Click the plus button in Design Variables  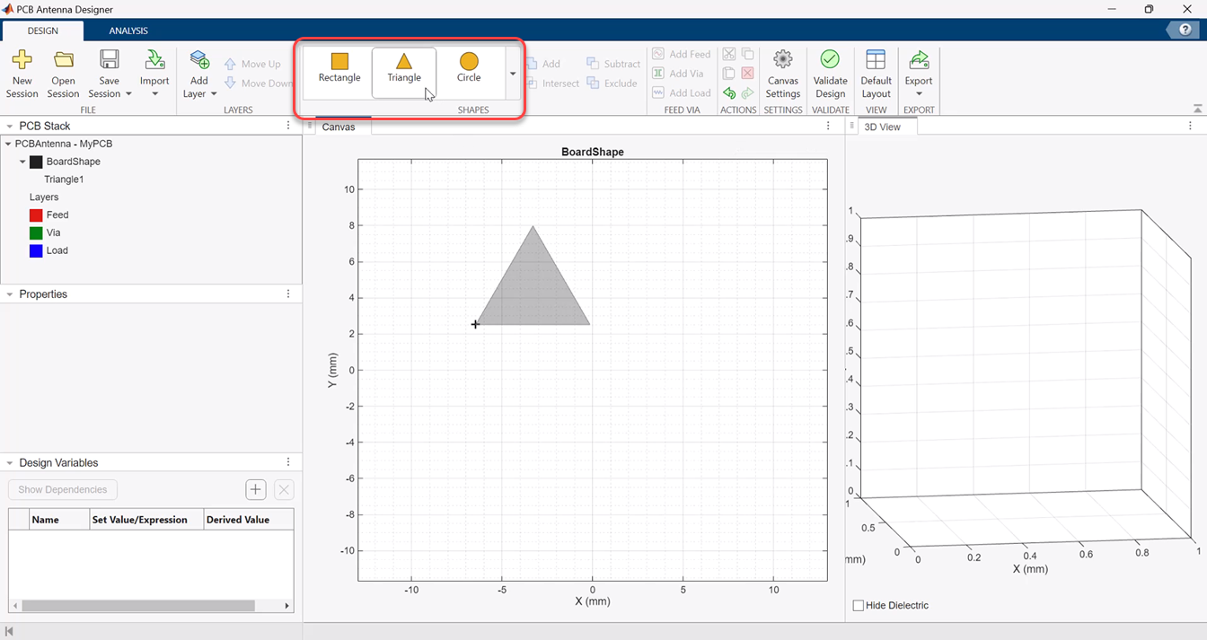[x=255, y=489]
